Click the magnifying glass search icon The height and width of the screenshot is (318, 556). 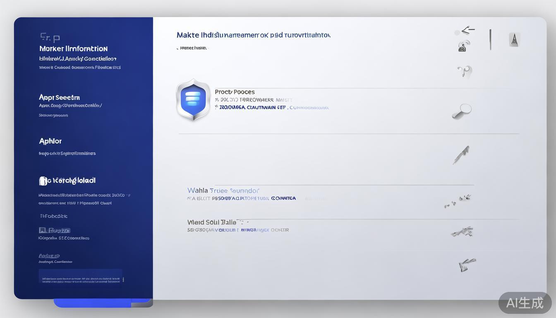(x=462, y=111)
